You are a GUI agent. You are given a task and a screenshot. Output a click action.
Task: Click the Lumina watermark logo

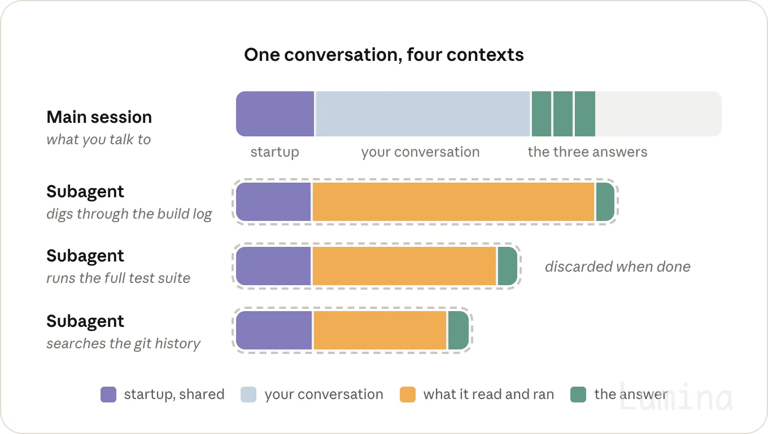677,395
